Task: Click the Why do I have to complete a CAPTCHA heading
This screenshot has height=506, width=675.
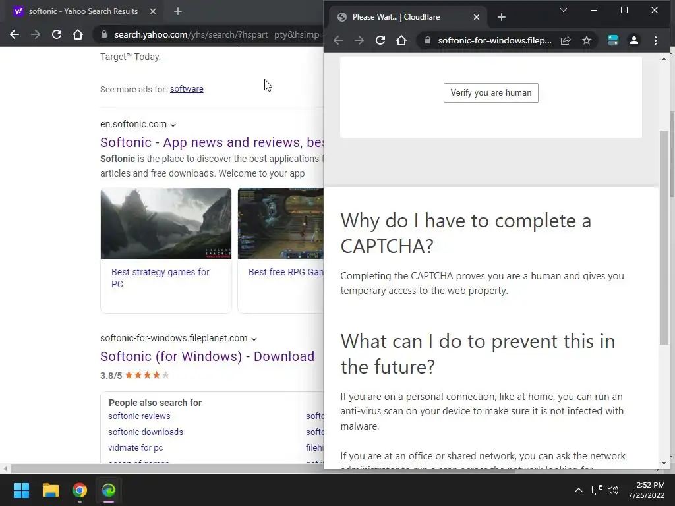Action: point(466,233)
